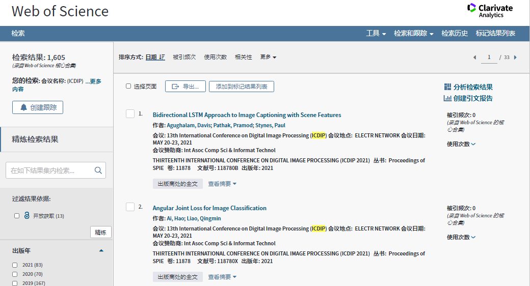Click author Stynes, Paul
This screenshot has height=286, width=530.
pyautogui.click(x=270, y=125)
